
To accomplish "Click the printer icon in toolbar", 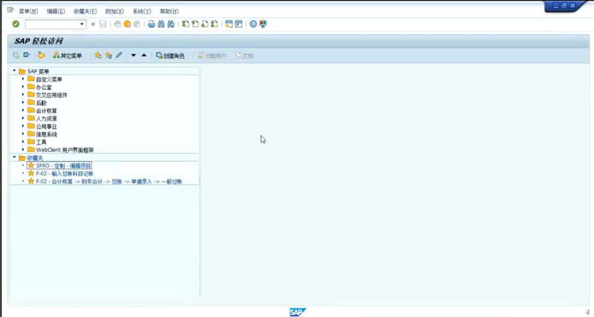I will click(x=152, y=24).
